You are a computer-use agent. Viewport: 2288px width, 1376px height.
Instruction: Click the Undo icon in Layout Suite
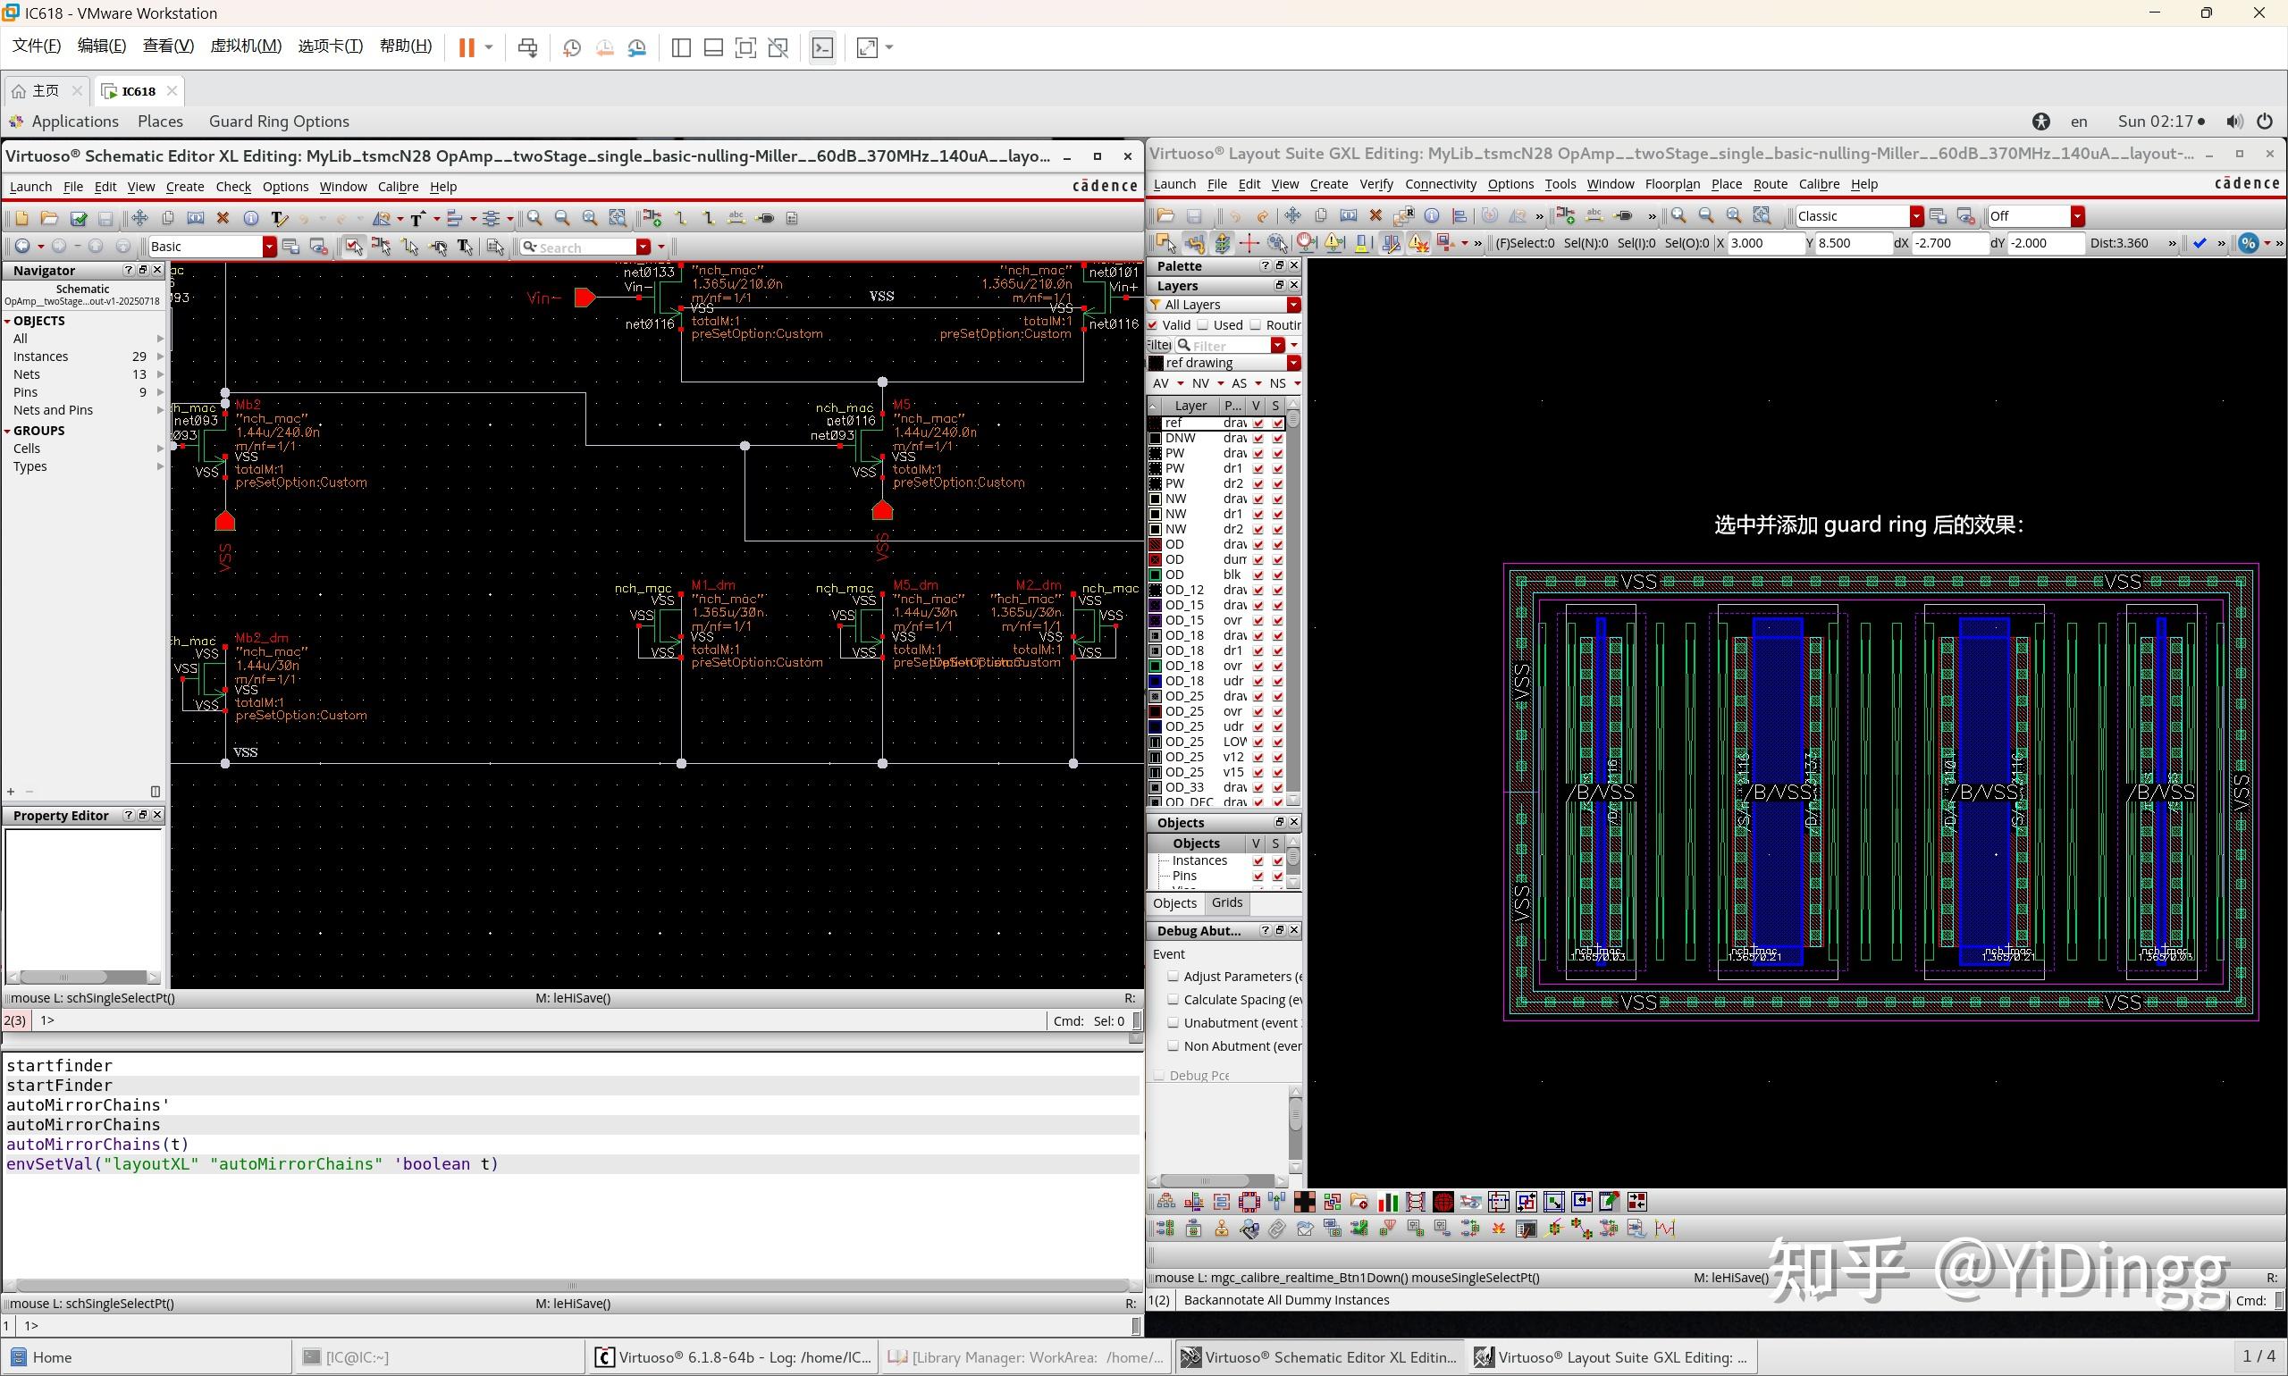pyautogui.click(x=1234, y=216)
